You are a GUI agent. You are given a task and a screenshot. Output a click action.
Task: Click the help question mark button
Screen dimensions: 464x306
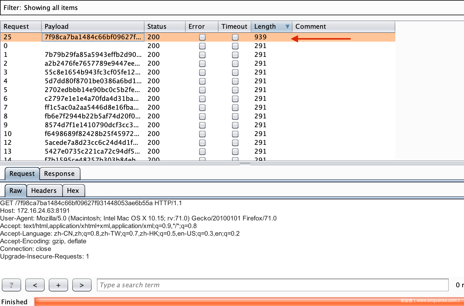[11, 285]
